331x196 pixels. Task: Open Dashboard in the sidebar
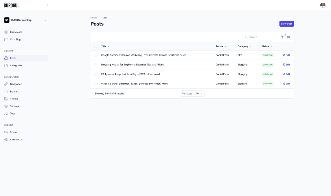(26, 32)
